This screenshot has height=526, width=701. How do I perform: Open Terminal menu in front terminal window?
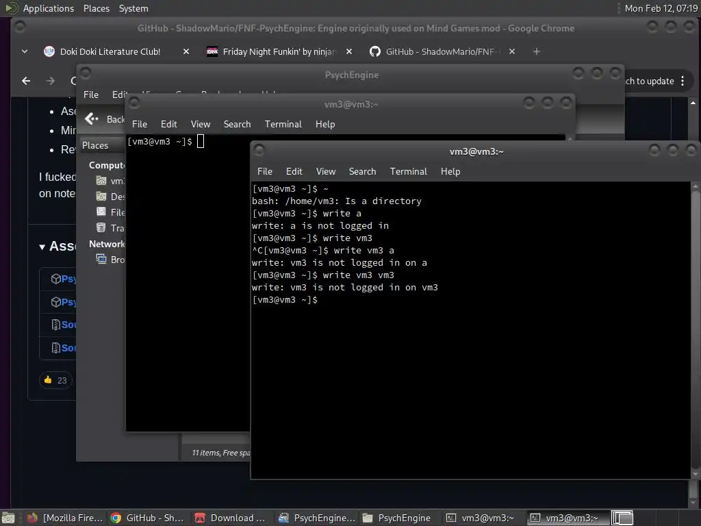click(x=408, y=172)
